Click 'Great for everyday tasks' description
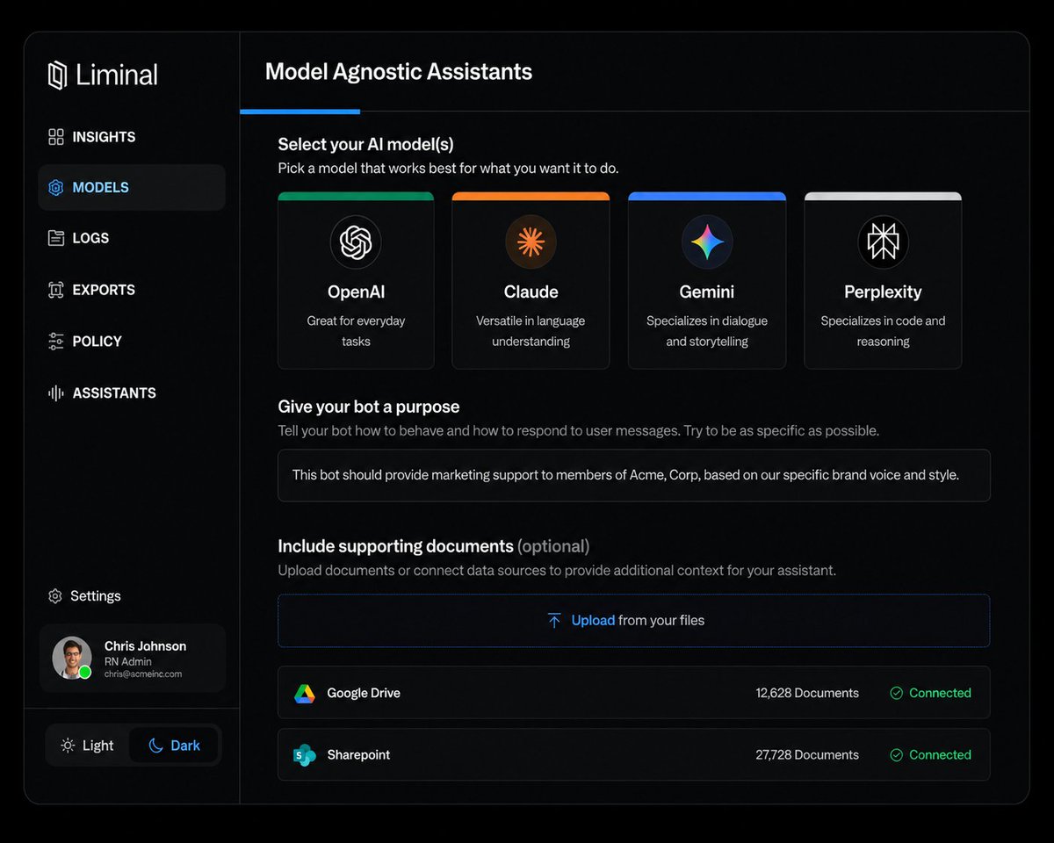This screenshot has height=843, width=1054. (356, 332)
